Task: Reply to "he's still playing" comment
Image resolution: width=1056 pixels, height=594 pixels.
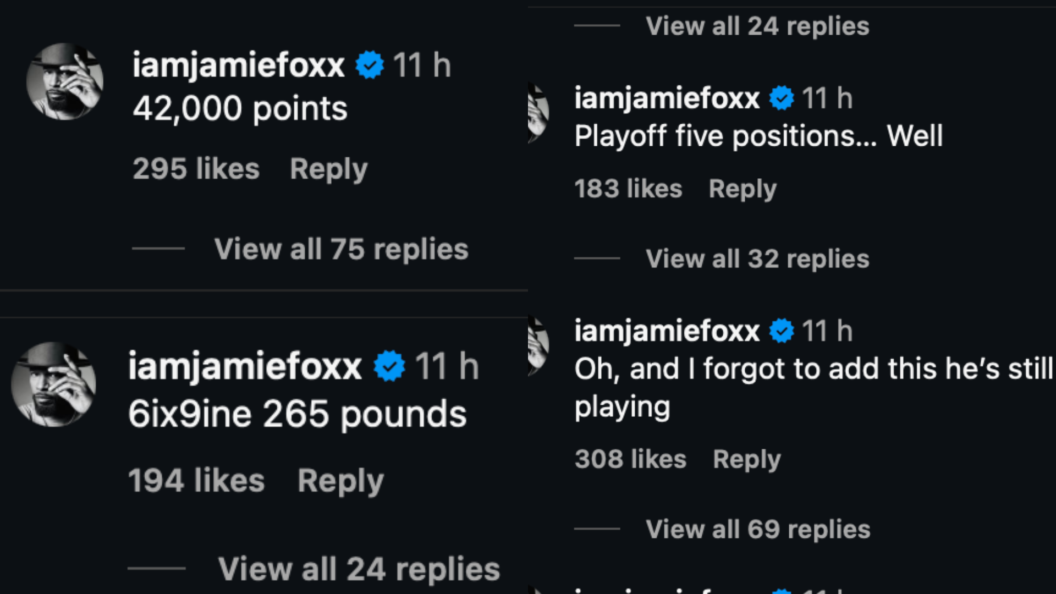Action: click(x=746, y=459)
